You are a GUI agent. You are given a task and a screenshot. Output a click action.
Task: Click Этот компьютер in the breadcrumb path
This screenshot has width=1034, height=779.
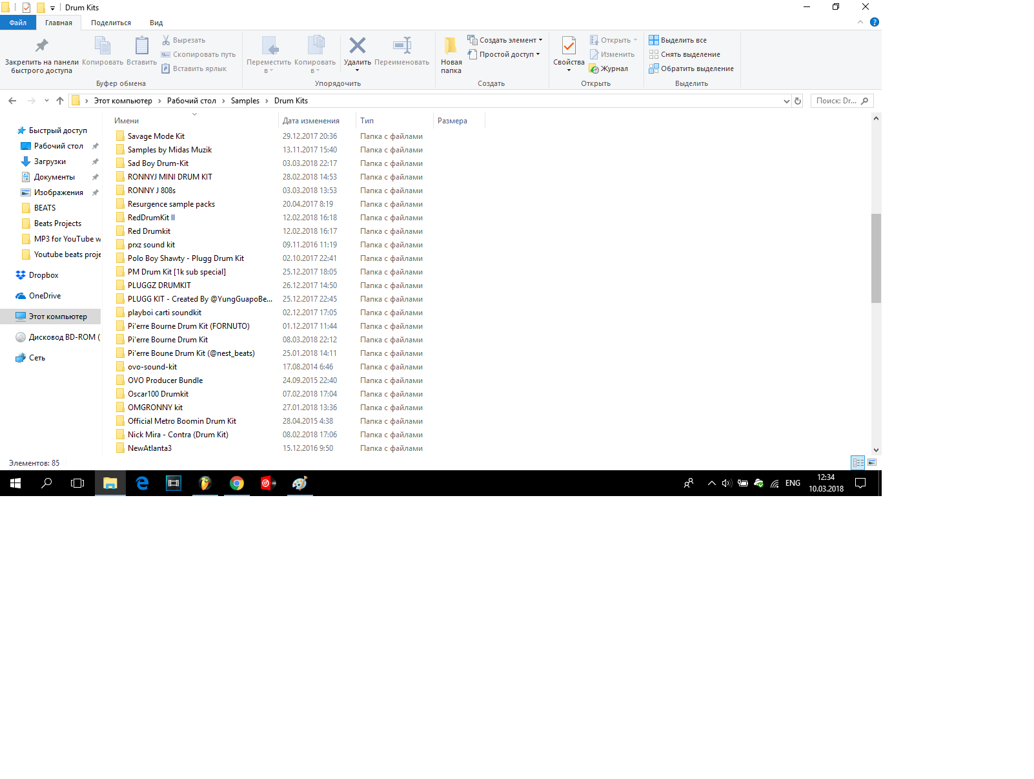[123, 101]
